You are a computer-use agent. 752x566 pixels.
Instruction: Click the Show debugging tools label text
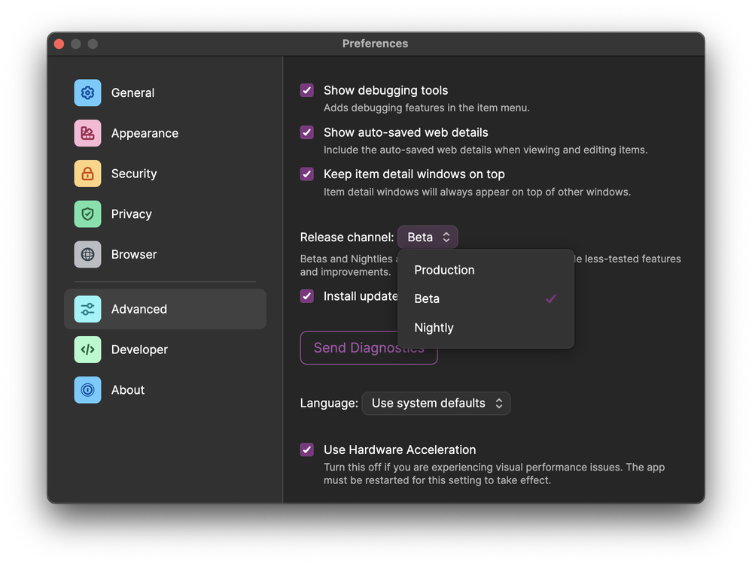click(385, 90)
